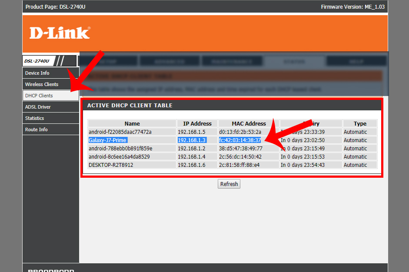
Task: Click the DSL-2740U model badge
Action: (49, 61)
